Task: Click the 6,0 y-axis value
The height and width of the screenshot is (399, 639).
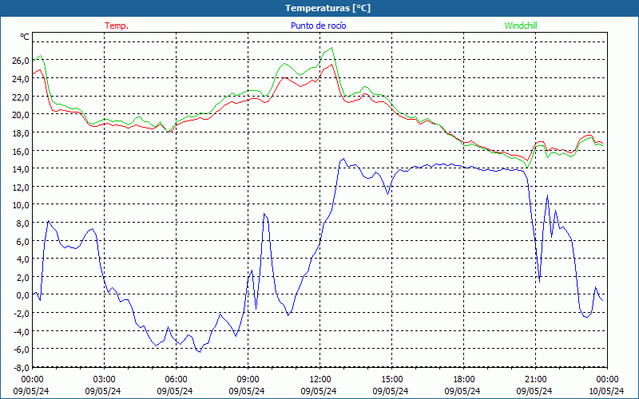Action: (x=23, y=242)
